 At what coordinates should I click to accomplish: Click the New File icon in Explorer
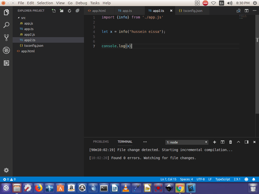pos(54,11)
